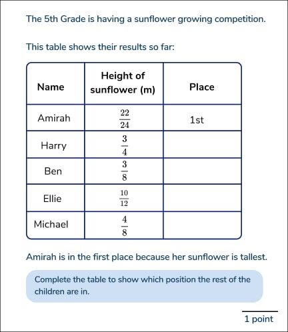Click the name Michael in the table
Viewport: 288px width, 332px height.
pyautogui.click(x=51, y=224)
